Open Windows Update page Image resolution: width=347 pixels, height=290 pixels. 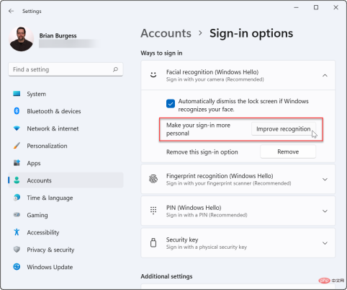pyautogui.click(x=66, y=267)
